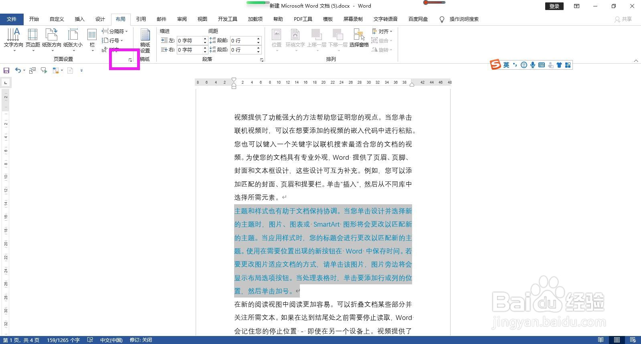Switch to the Insert (插入) tab

click(80, 19)
